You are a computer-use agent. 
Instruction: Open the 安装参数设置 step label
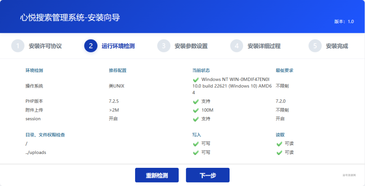click(x=191, y=46)
